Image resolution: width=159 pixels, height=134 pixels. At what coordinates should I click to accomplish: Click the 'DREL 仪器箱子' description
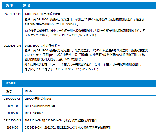point(34,113)
